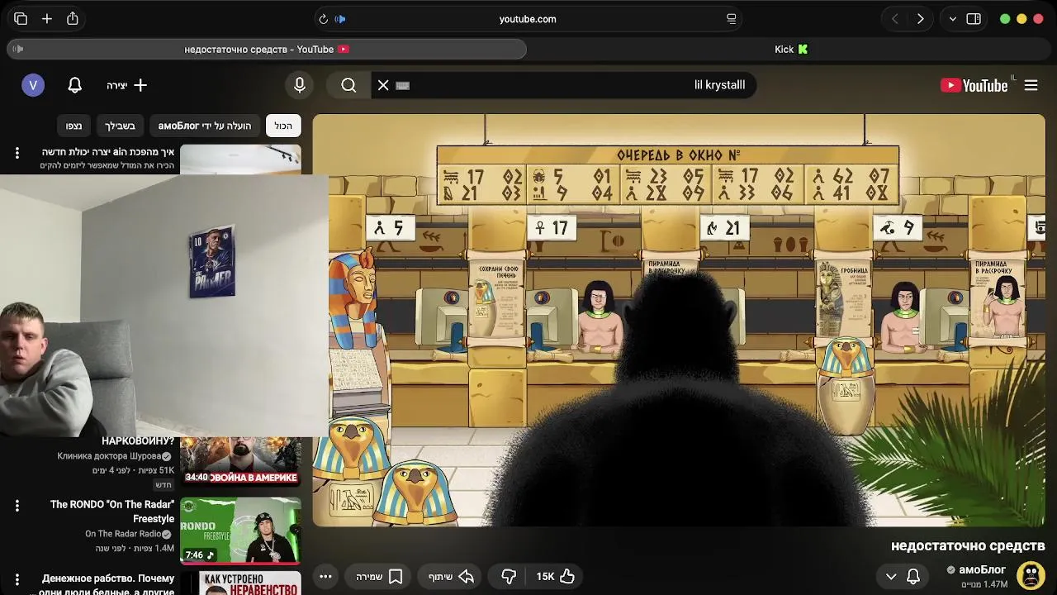Expand subscription notification chevron dropdown

pos(891,577)
